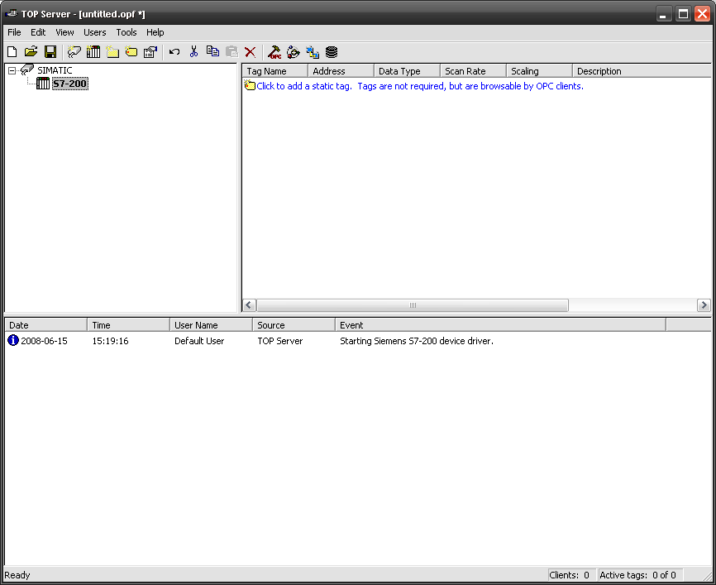Click the Cut scissors icon

(193, 52)
